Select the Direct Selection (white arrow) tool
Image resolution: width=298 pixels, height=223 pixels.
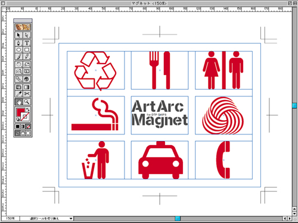pyautogui.click(x=27, y=35)
